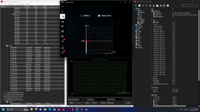200x112 pixels.
Task: Open the View menu in HWMonitor
Action: (x=6, y=4)
